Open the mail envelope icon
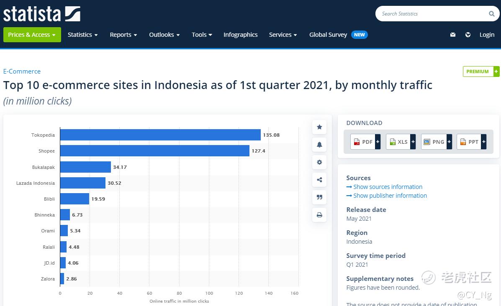This screenshot has height=306, width=501. pyautogui.click(x=453, y=34)
